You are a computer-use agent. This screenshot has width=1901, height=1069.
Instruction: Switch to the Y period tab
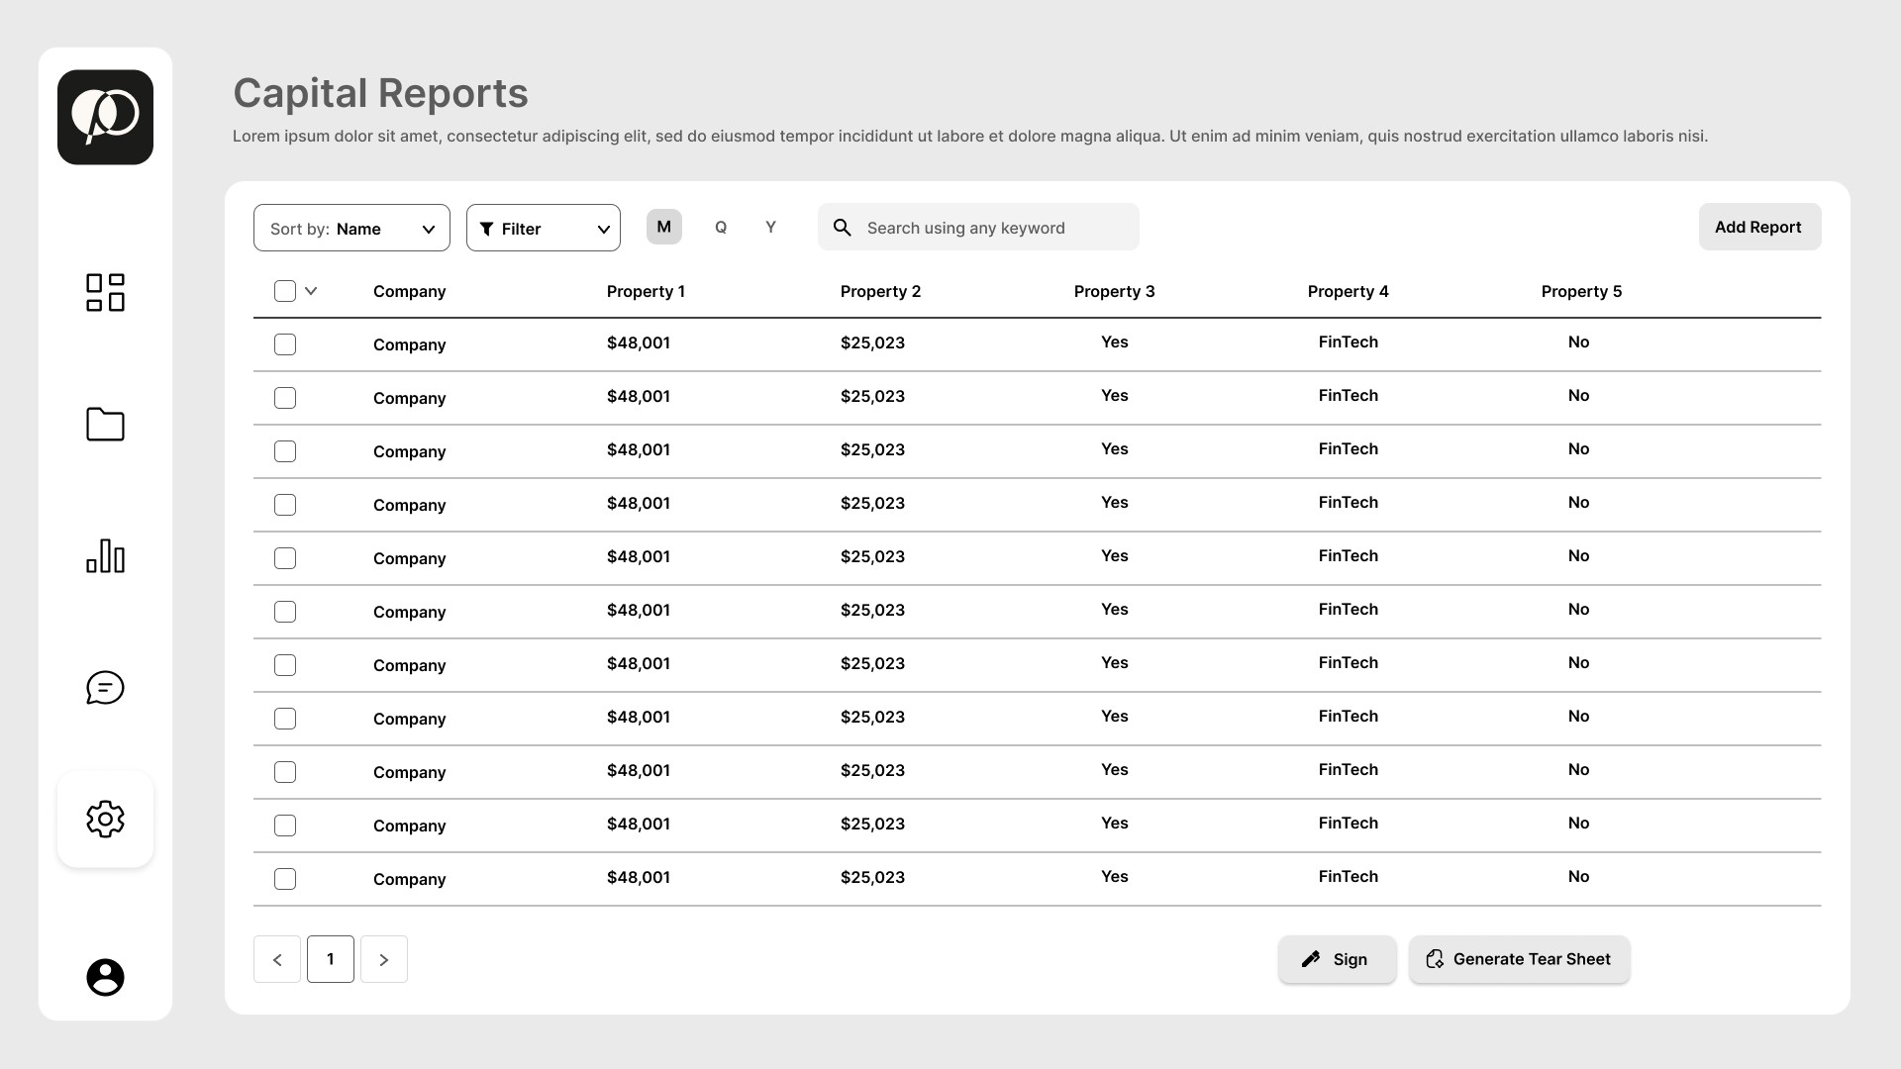tap(770, 228)
